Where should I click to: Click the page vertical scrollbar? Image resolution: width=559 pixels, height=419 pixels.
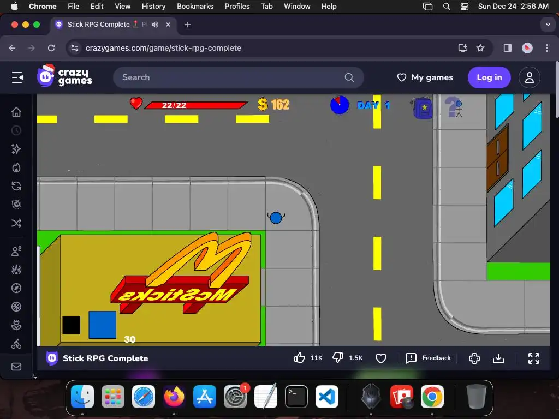(x=557, y=90)
